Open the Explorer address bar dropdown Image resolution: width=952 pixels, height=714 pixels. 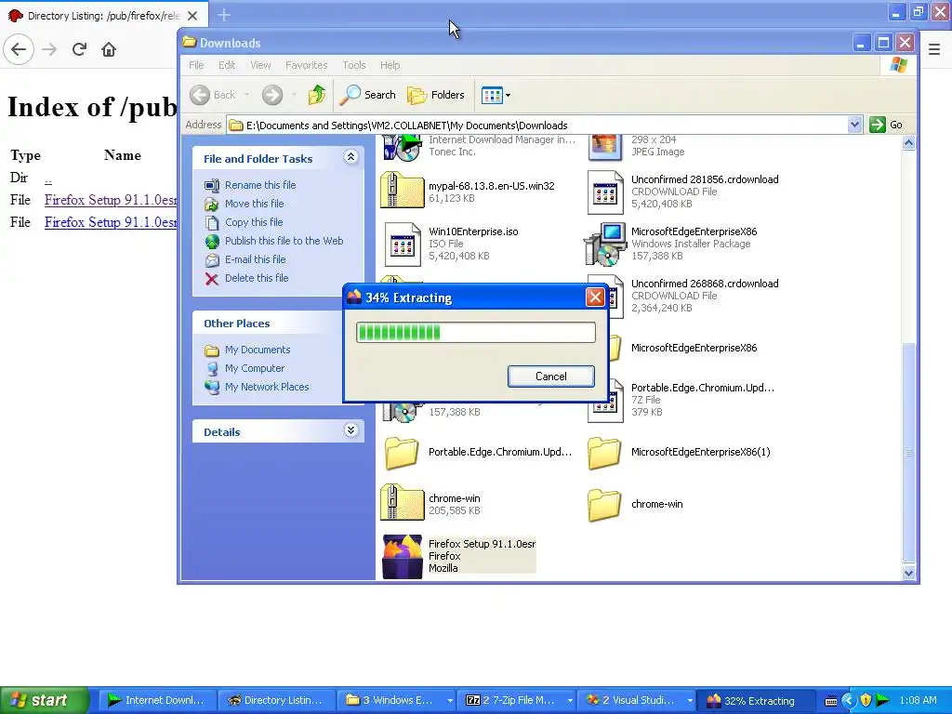(x=854, y=126)
